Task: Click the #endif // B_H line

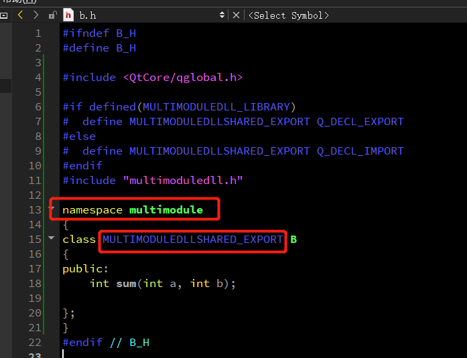Action: [106, 343]
